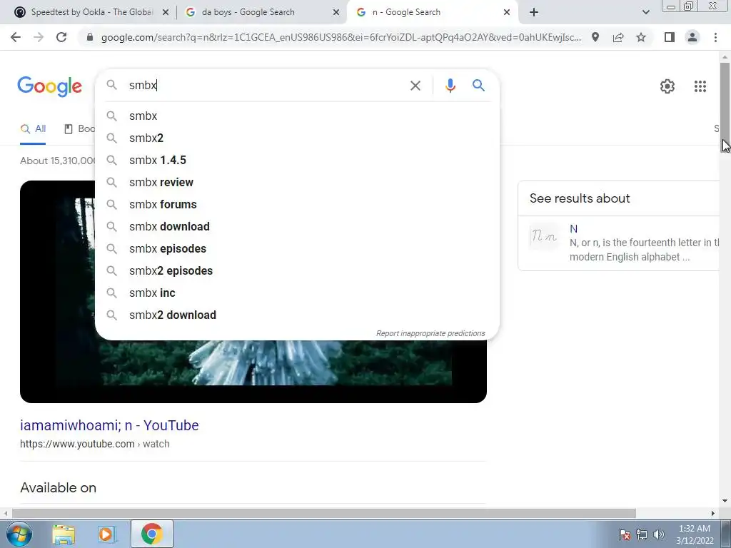Close the da boys Google Search tab
The width and height of the screenshot is (731, 548).
(x=336, y=12)
